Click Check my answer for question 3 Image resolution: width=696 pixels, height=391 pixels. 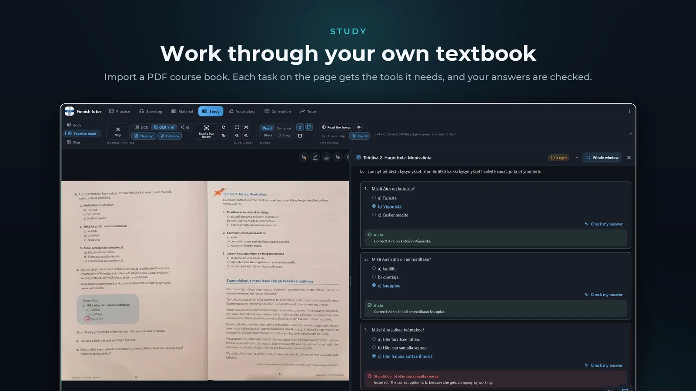pos(603,365)
